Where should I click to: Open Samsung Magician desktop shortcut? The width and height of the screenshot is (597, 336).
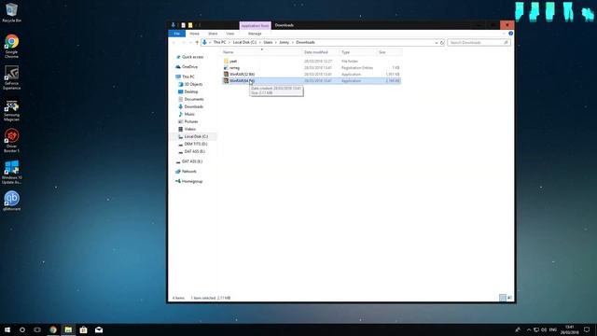(11, 110)
